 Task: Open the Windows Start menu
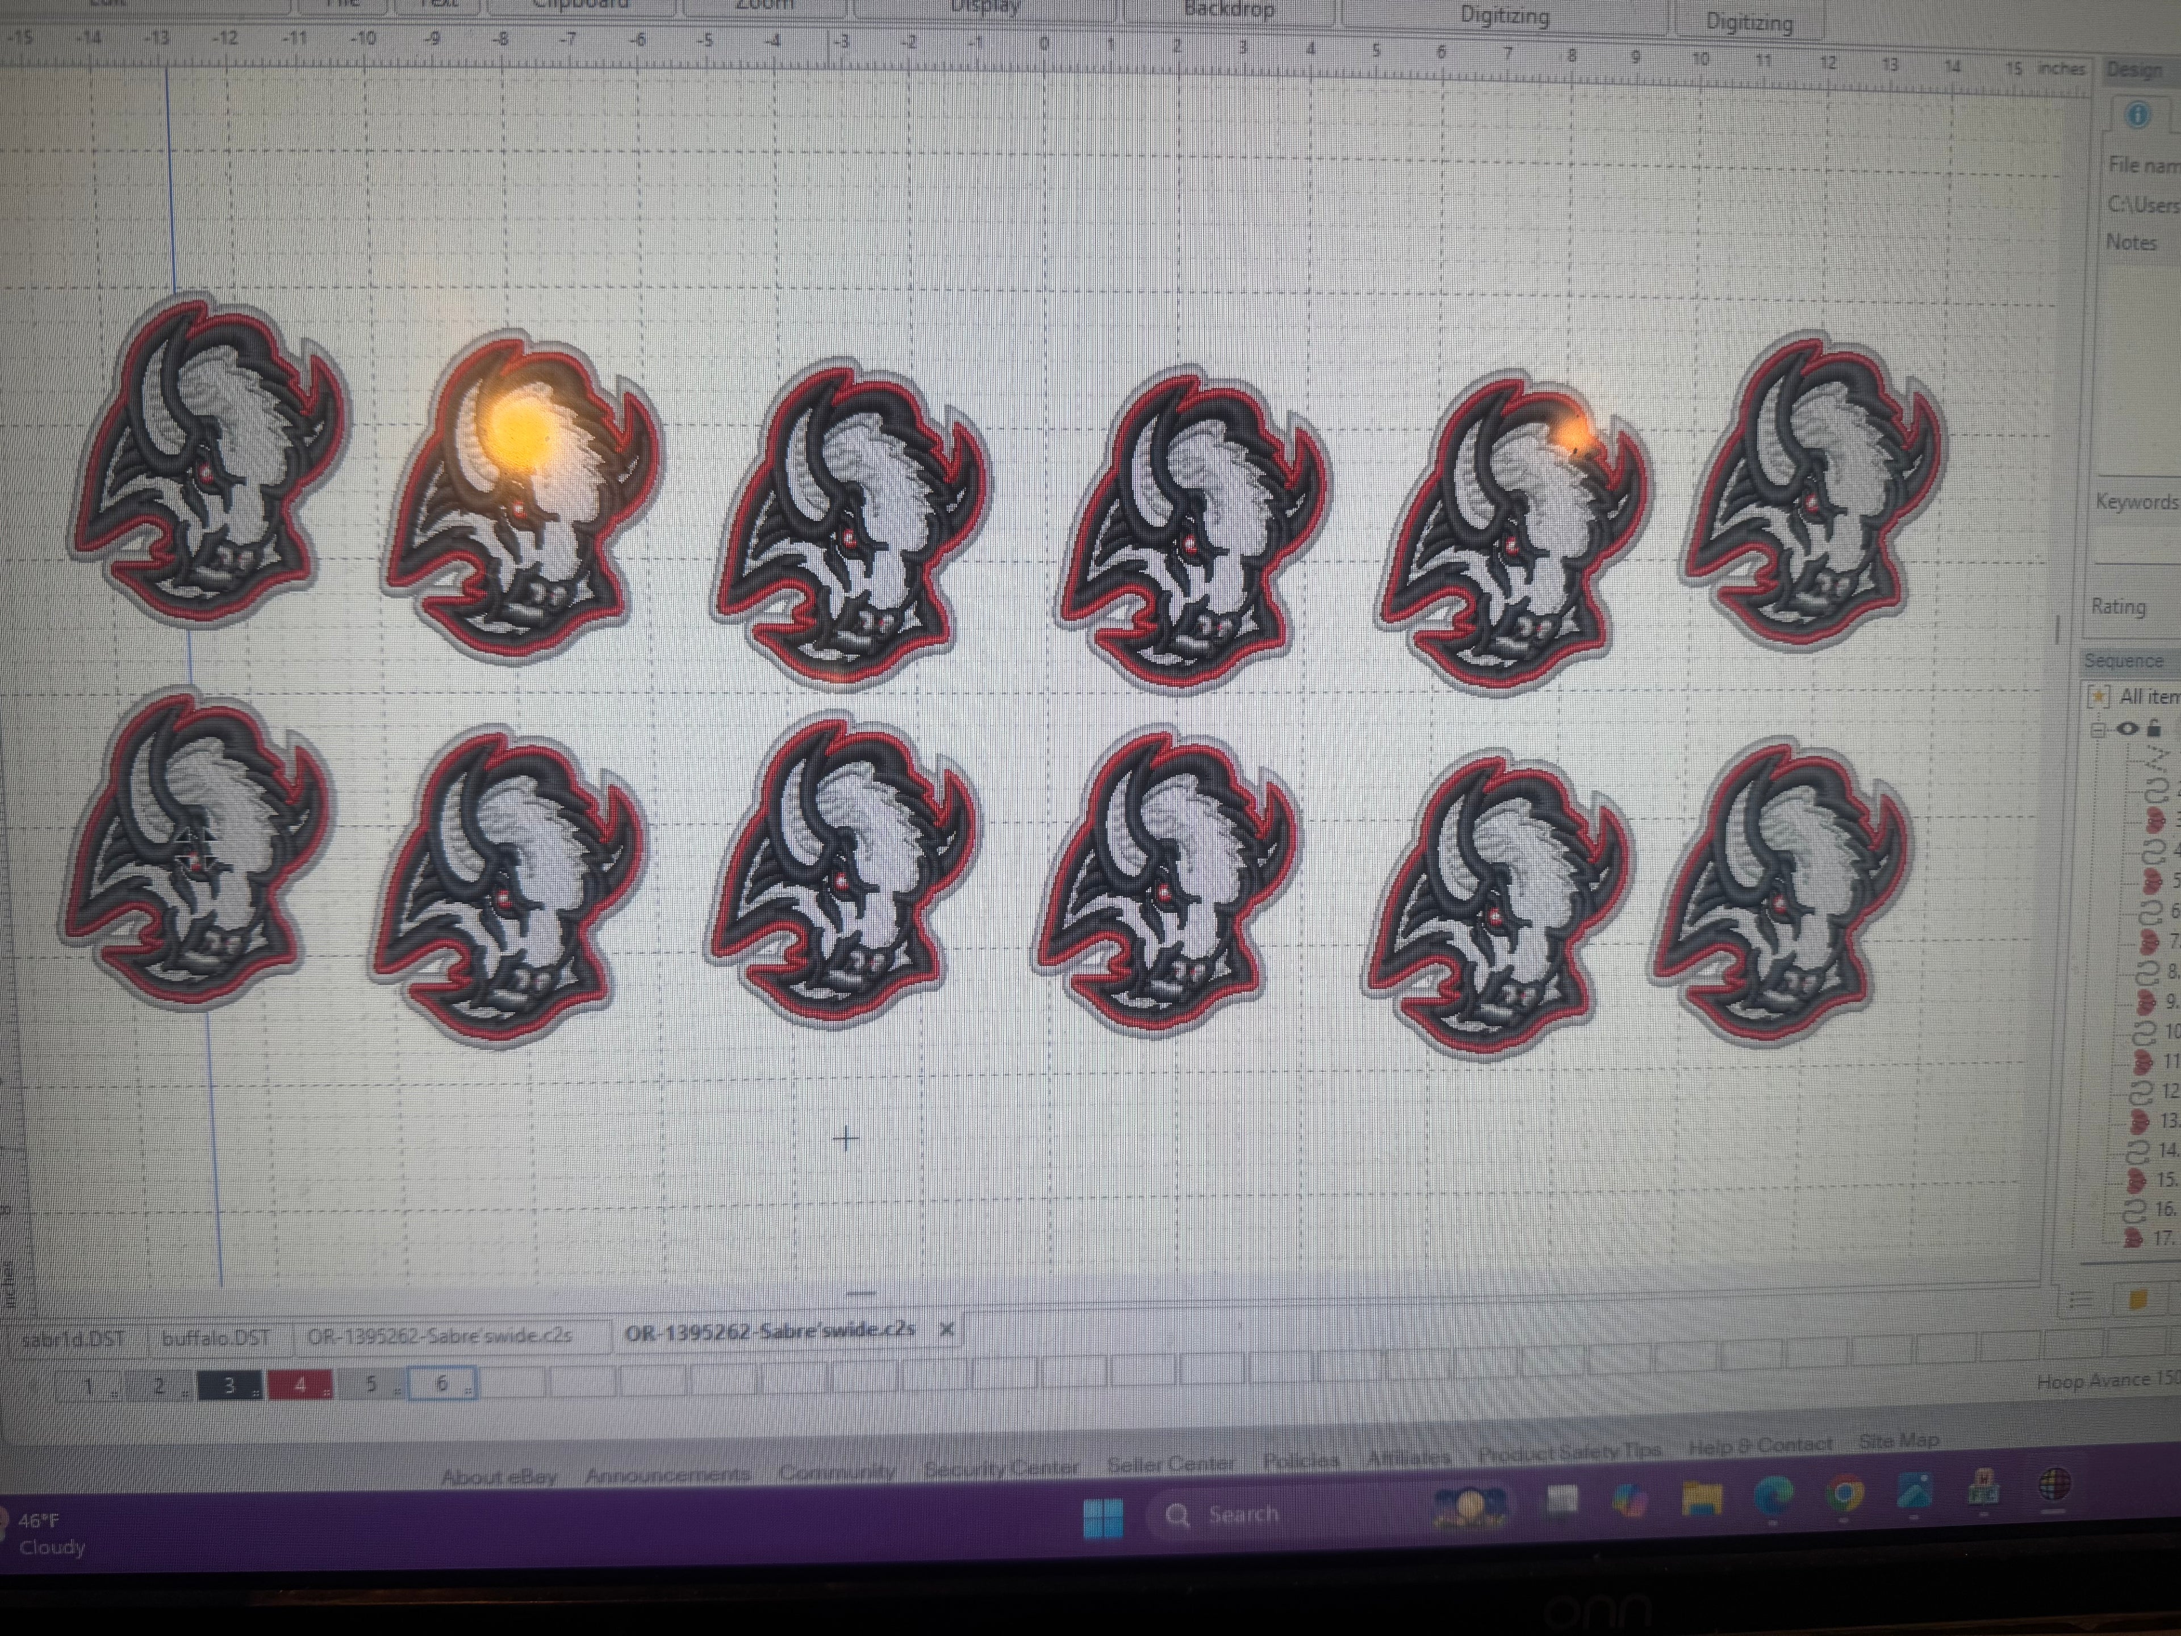1102,1518
